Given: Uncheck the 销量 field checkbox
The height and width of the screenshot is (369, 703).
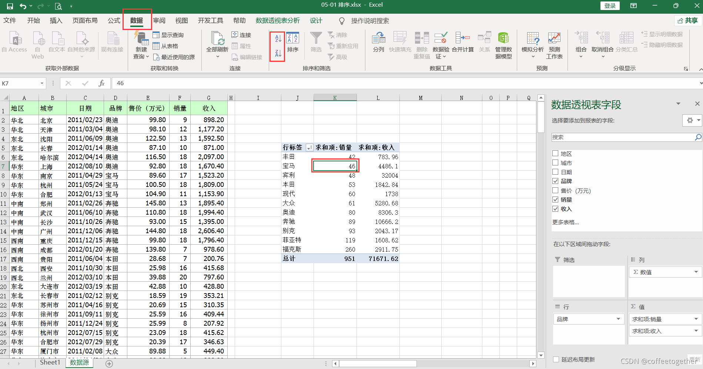Looking at the screenshot, I should [555, 199].
